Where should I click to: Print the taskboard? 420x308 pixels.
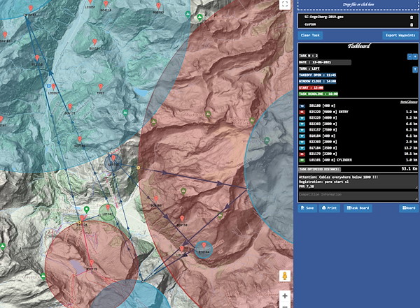(x=330, y=208)
